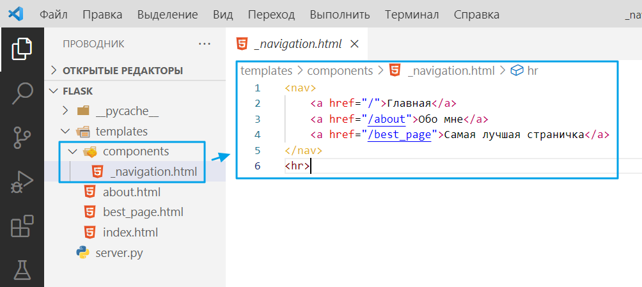642x287 pixels.
Task: Click the HTML5 icon beside best_page.html
Action: tap(90, 212)
